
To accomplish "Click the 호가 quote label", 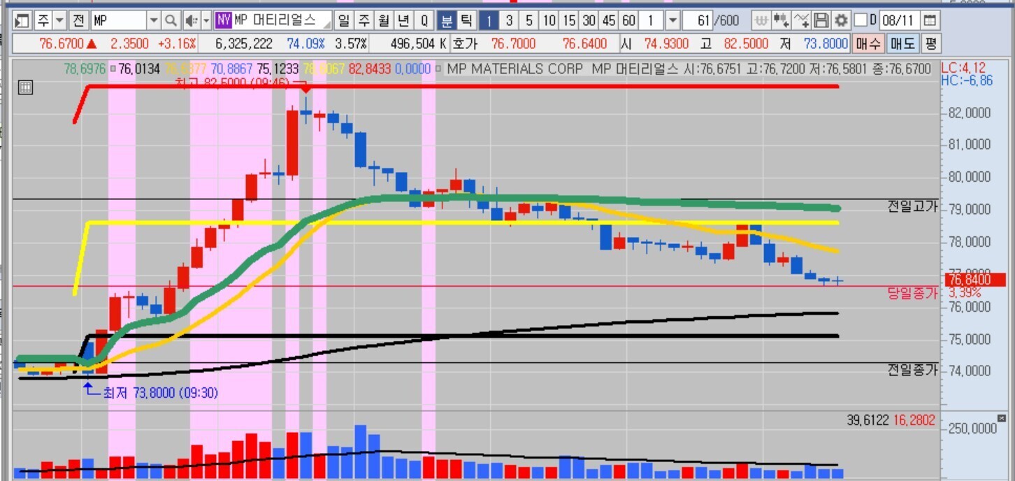I will pos(464,44).
